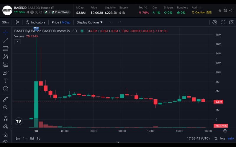
Task: Open the price axis settings gear
Action: tap(225, 131)
